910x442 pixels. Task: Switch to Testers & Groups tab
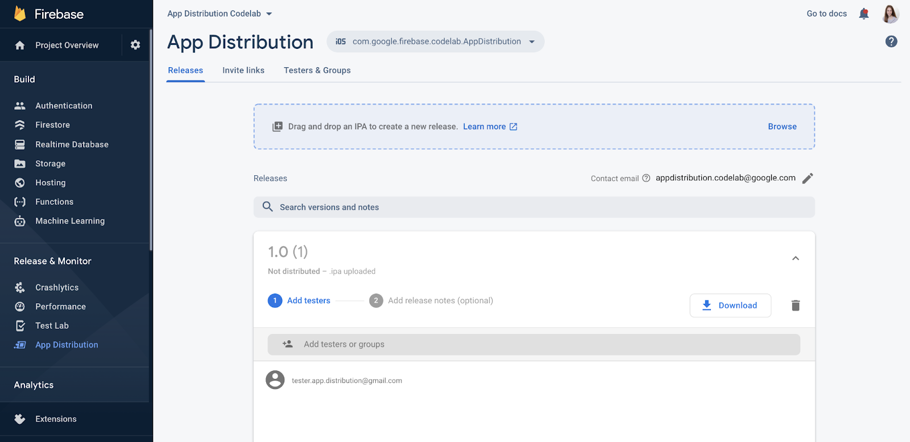[317, 71]
